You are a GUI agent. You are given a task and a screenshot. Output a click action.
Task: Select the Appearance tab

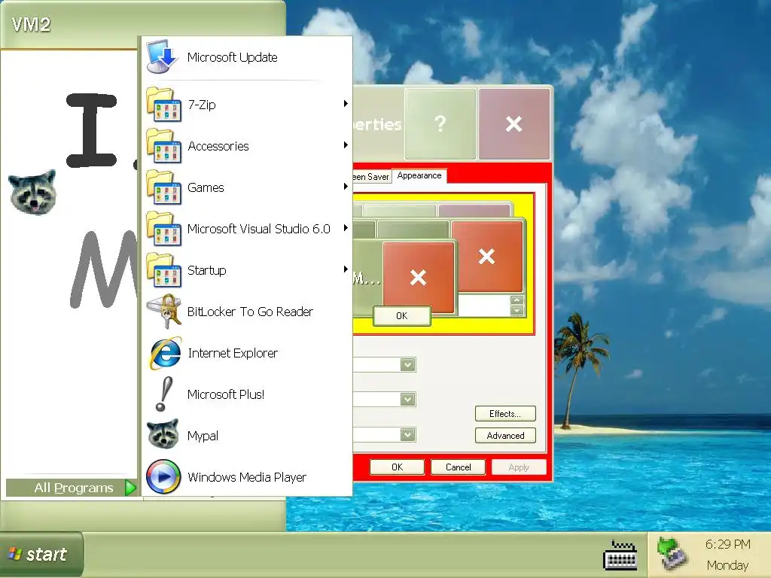pos(419,175)
